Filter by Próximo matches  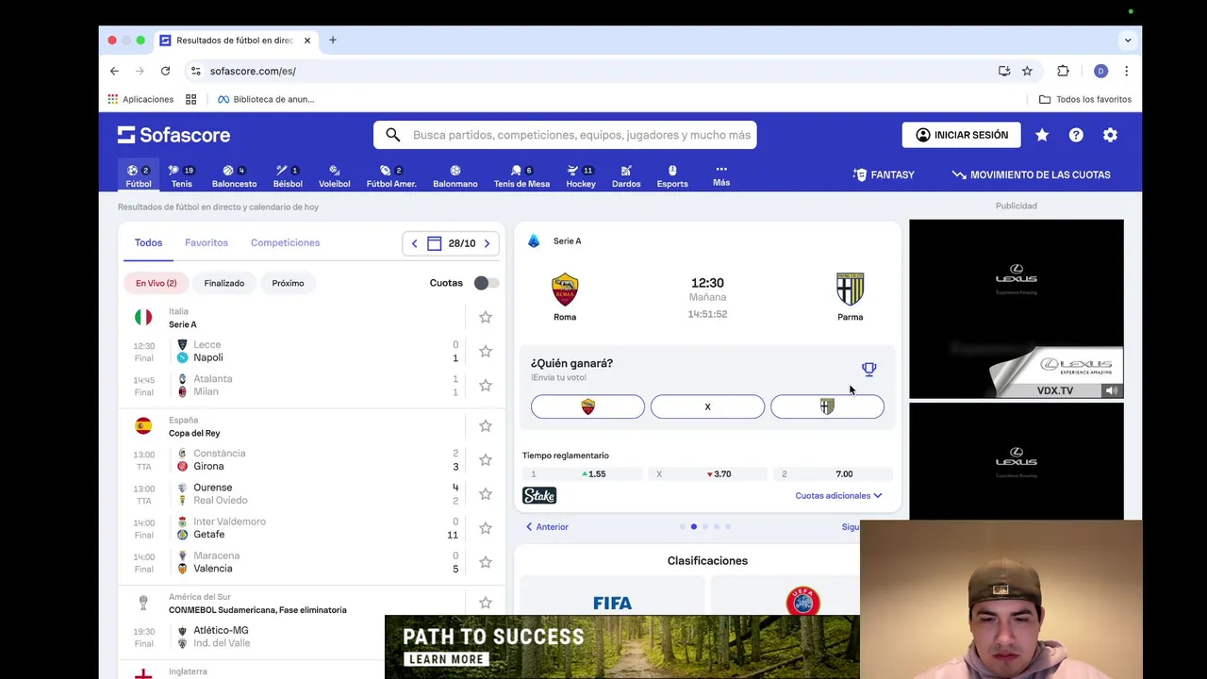coord(288,283)
